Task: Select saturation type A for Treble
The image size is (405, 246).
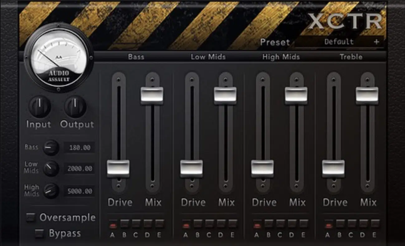Action: click(328, 224)
